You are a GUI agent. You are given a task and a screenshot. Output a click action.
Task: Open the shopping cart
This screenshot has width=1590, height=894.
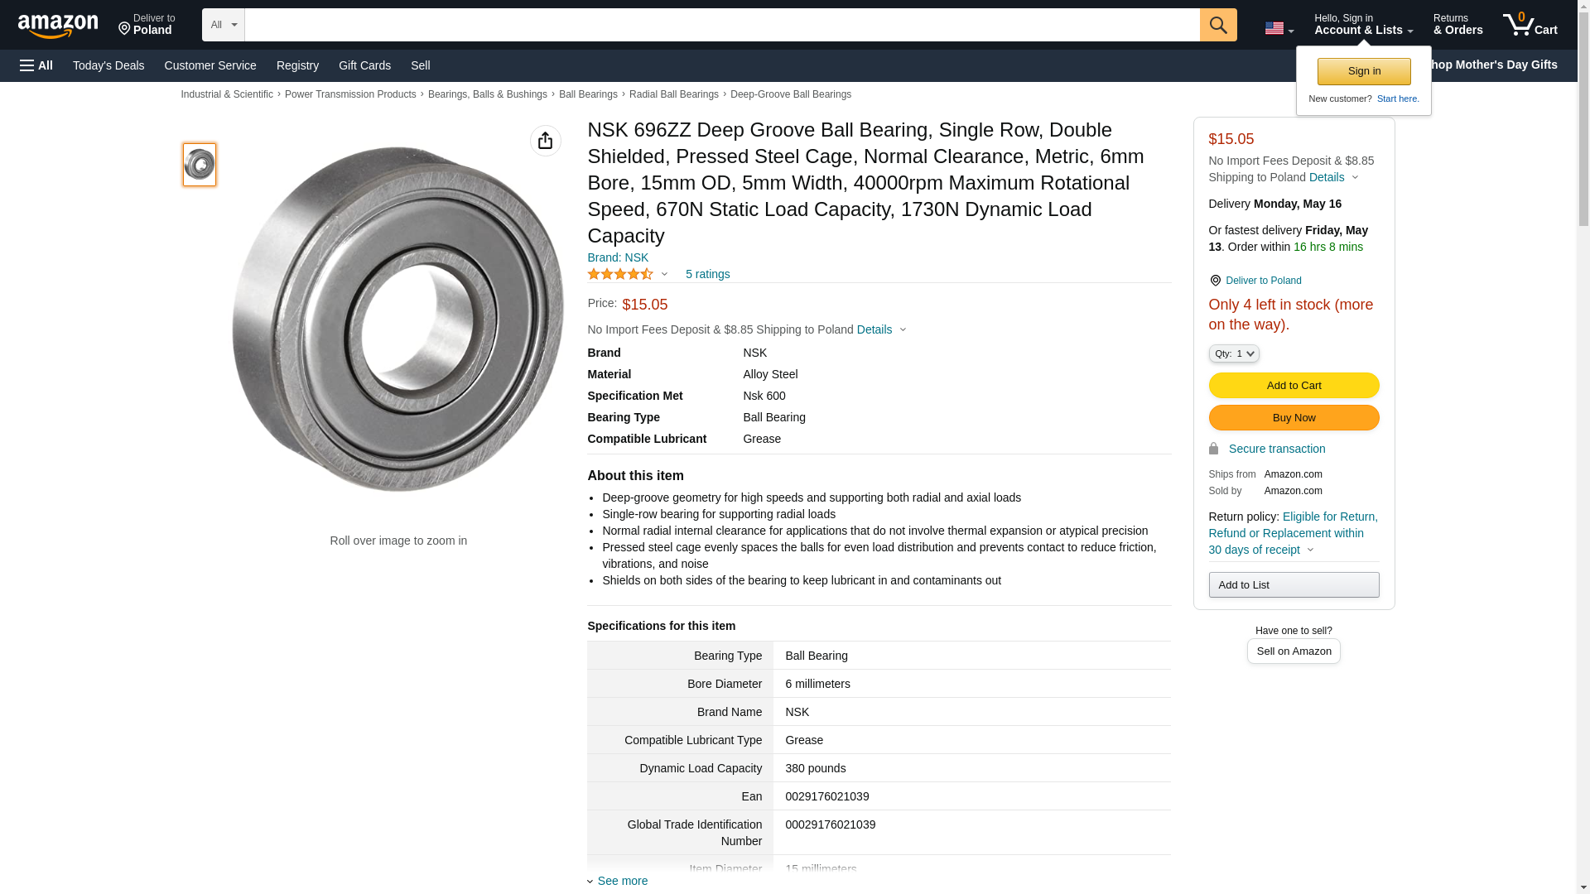coord(1530,25)
